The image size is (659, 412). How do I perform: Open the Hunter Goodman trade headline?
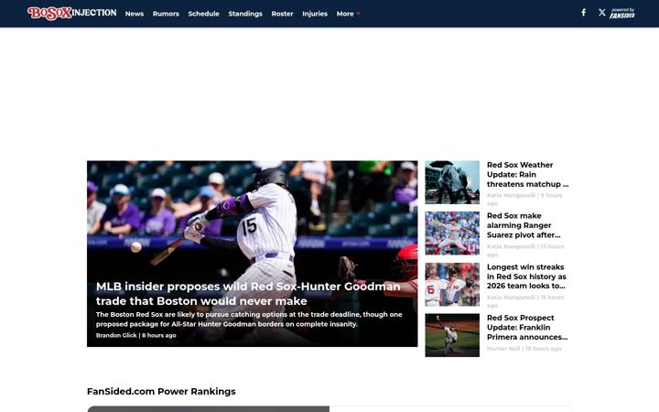pyautogui.click(x=248, y=294)
